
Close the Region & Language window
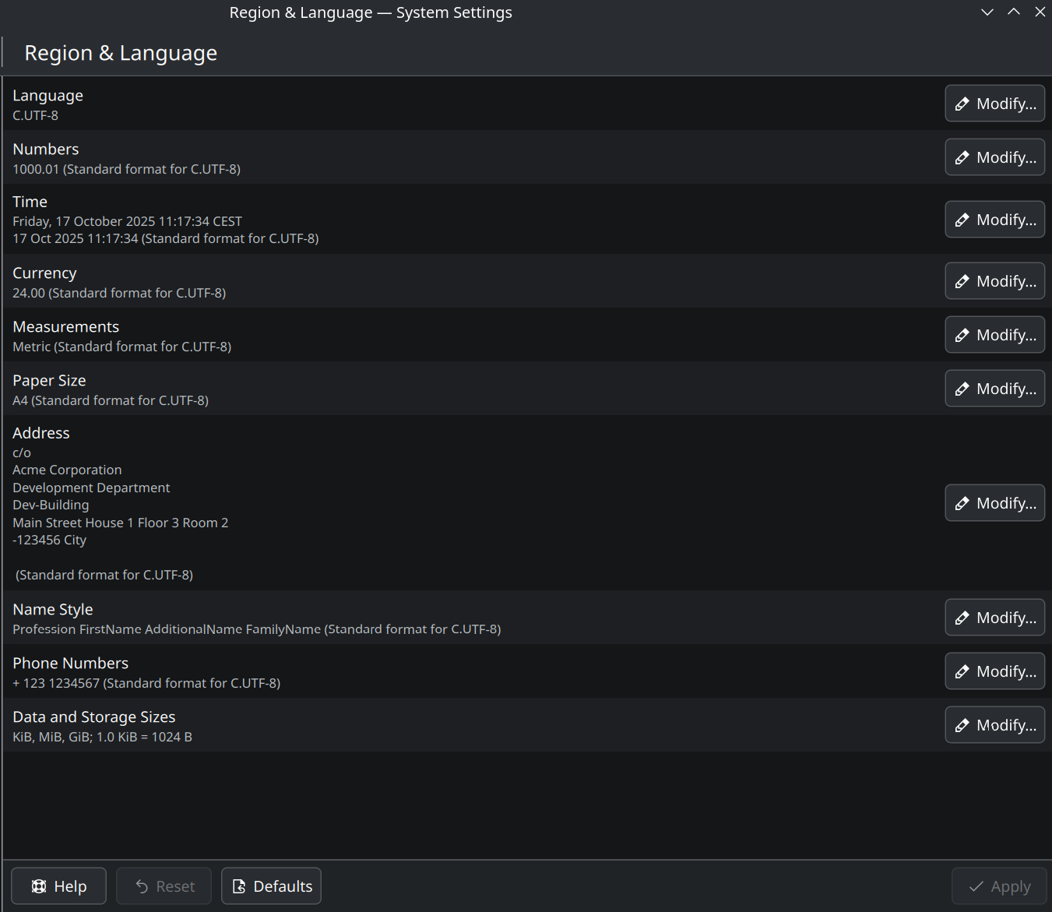coord(1040,12)
